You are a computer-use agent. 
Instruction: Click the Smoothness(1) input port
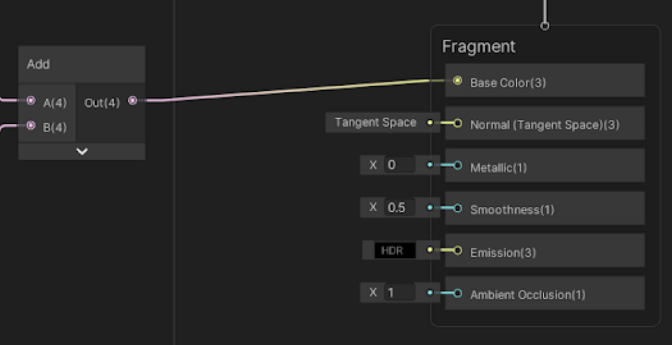457,208
